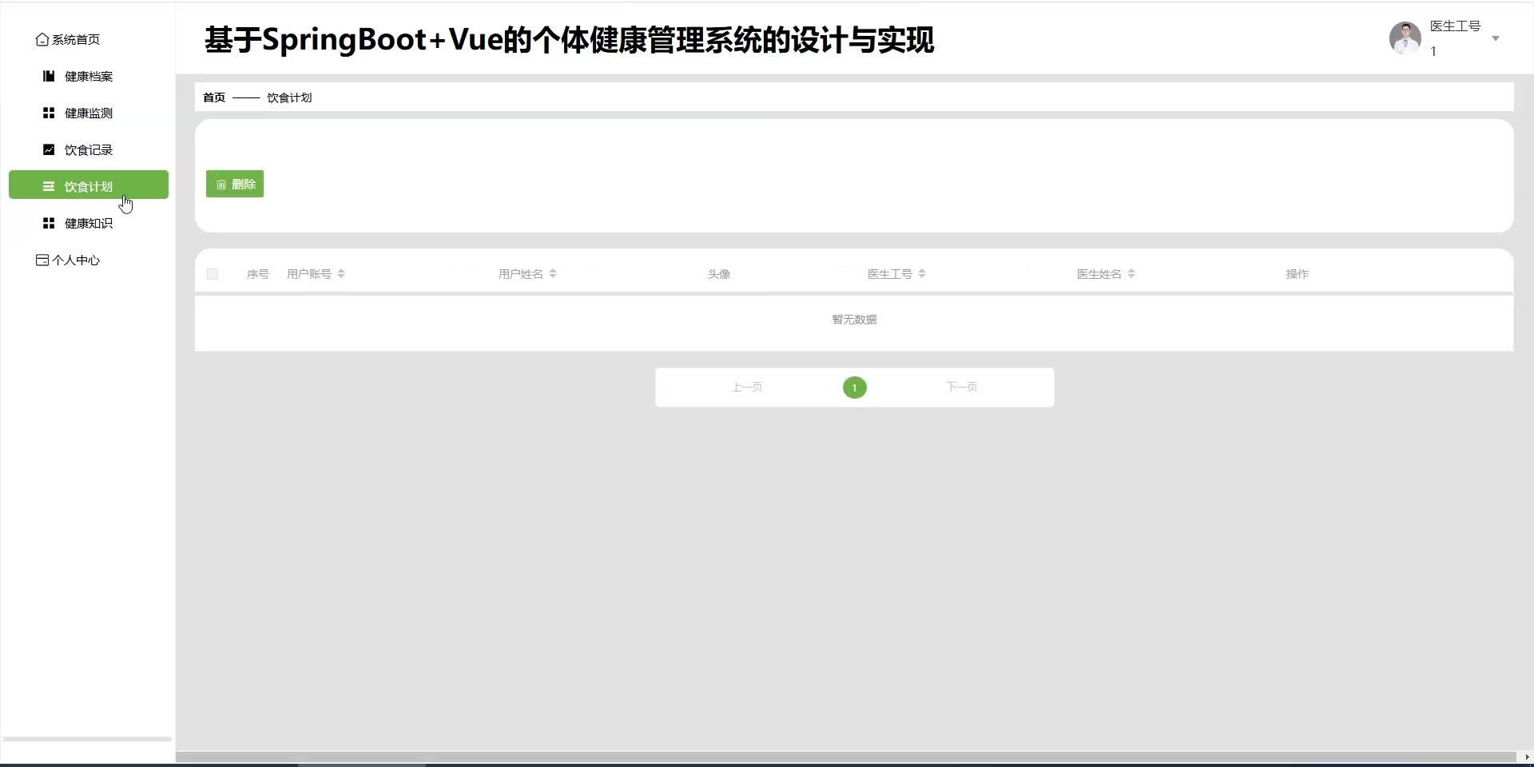Select 饮食记录 in the sidebar

pyautogui.click(x=89, y=150)
